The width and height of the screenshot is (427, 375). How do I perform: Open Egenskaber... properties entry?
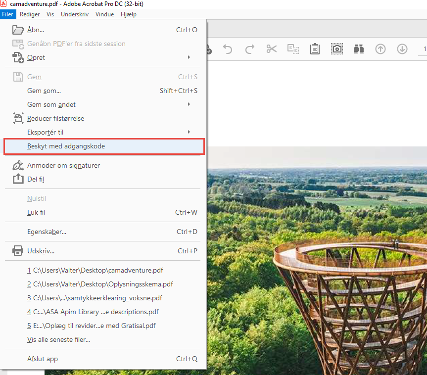[x=102, y=232]
